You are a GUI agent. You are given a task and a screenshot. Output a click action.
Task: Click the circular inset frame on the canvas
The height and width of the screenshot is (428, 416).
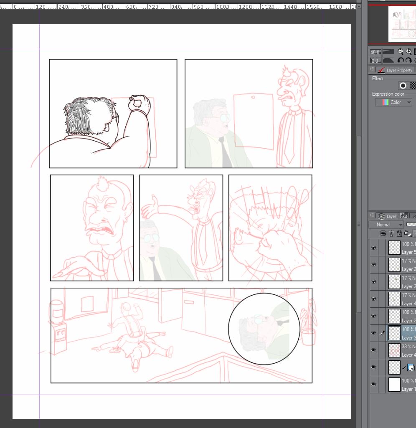[264, 329]
